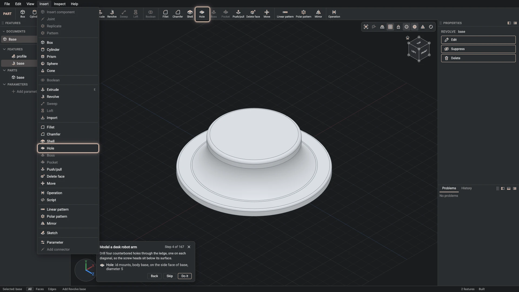The image size is (519, 292).
Task: Select the Delete face toolbar tool
Action: coord(253,14)
